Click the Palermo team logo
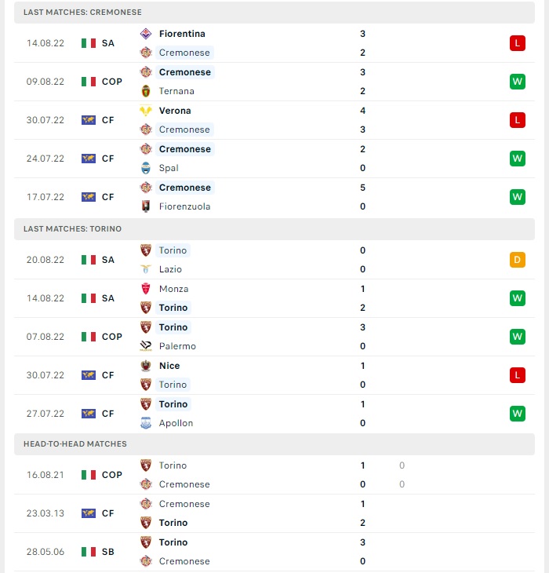Viewport: 549px width, 573px height. pyautogui.click(x=146, y=346)
